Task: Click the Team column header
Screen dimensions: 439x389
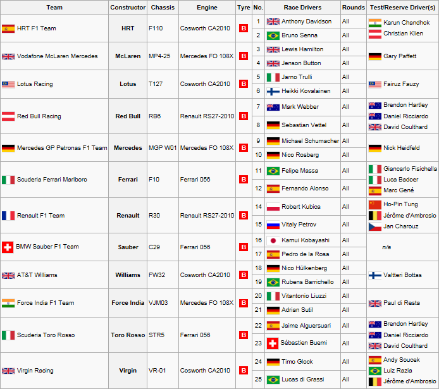Action: pos(54,8)
